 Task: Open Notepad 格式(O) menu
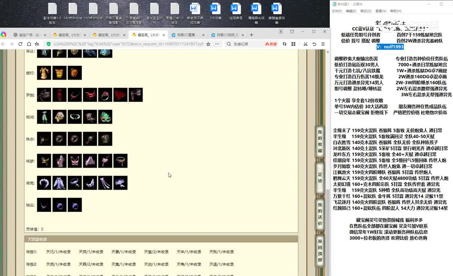366,11
